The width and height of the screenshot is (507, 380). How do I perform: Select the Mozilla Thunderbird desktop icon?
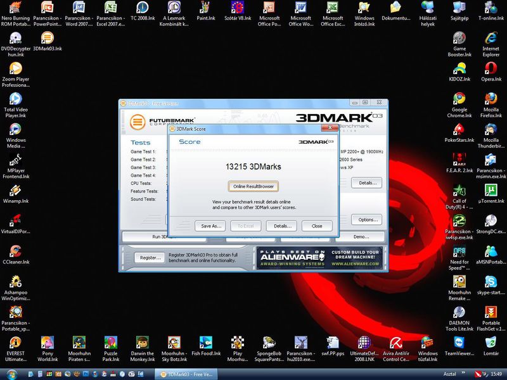(491, 136)
